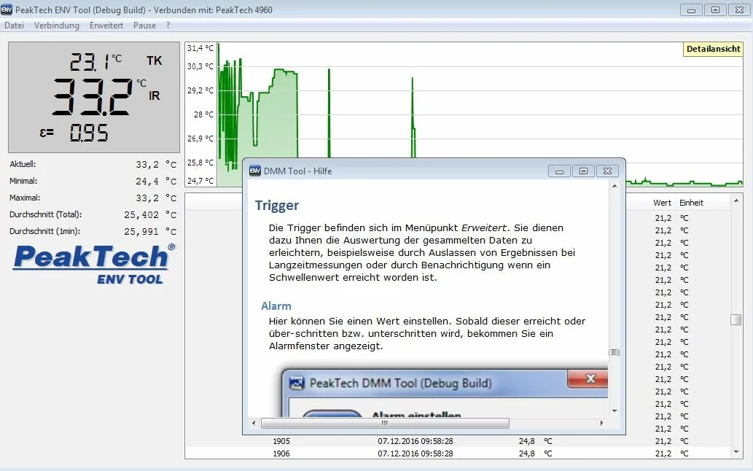Click timestamp 07.12.2016 09:58:28 in row 1906
753x471 pixels.
pos(415,454)
